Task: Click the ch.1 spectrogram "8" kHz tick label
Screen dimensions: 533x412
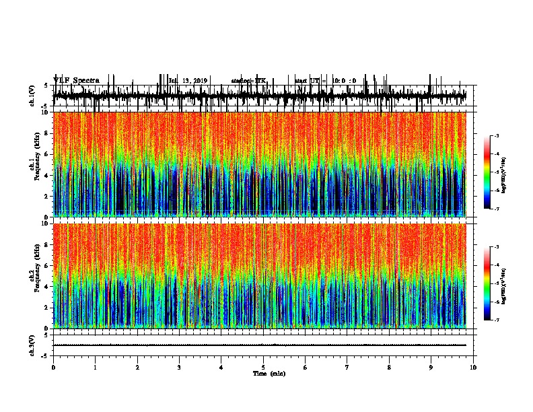Action: click(x=47, y=133)
